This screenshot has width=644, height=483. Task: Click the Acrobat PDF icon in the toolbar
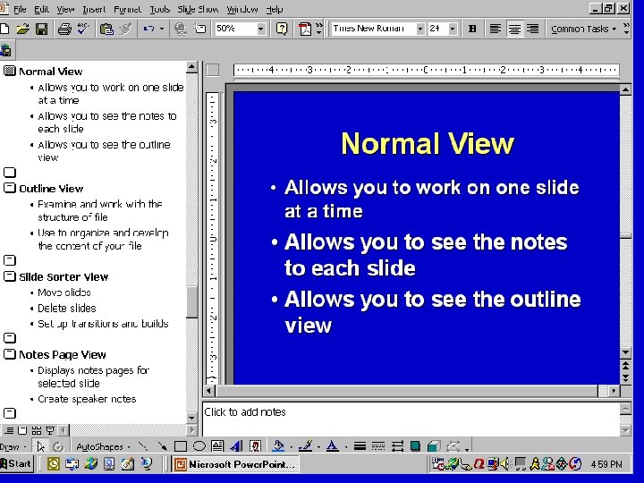click(x=305, y=29)
